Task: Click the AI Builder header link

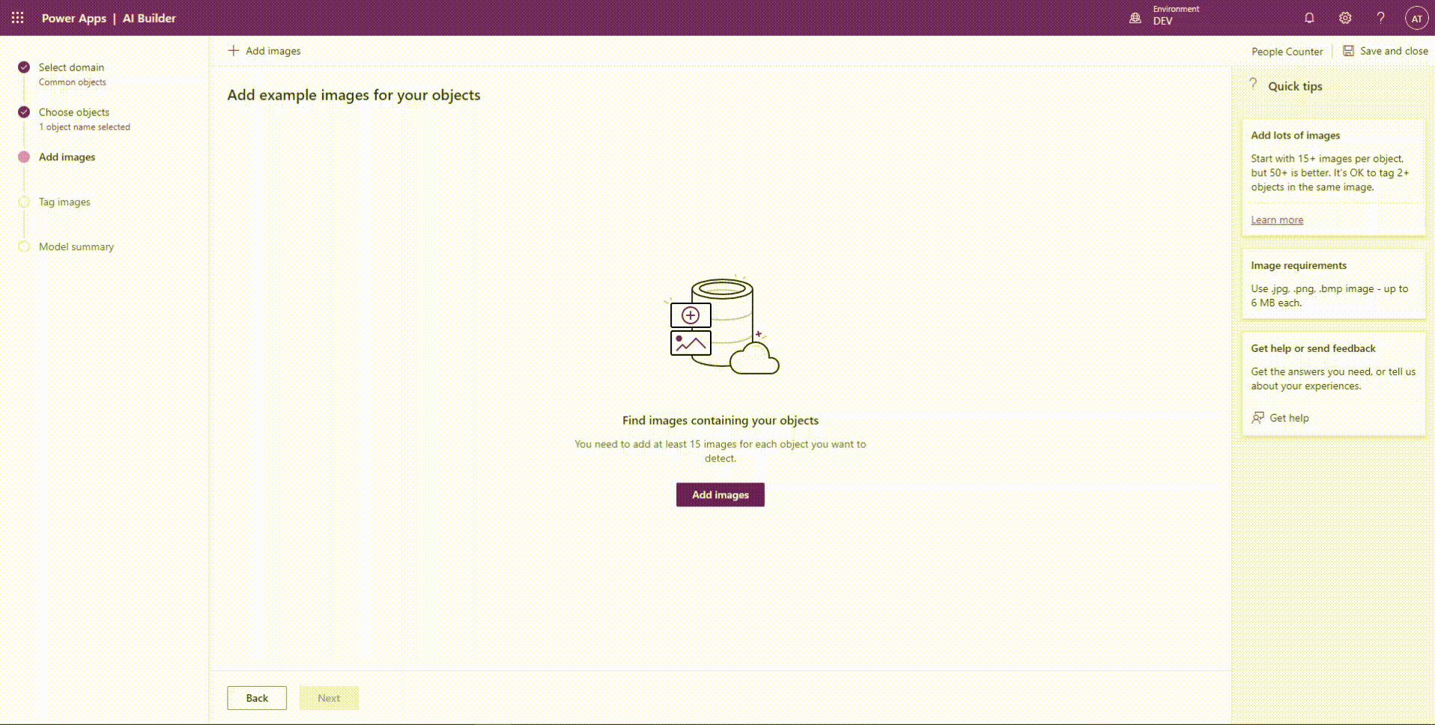Action: click(149, 18)
